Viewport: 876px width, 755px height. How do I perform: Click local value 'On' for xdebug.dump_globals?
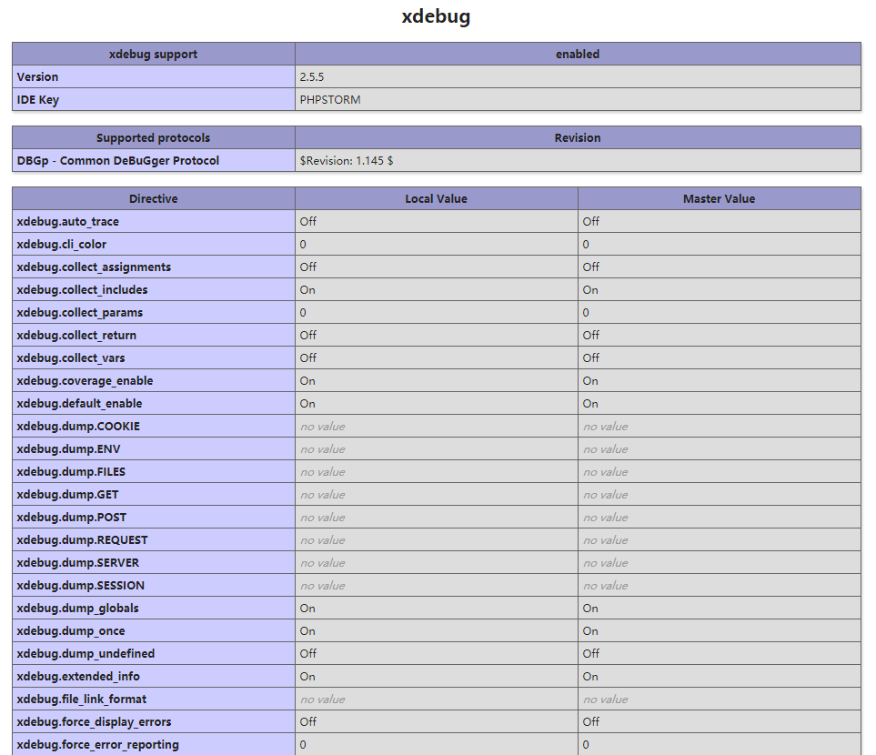pyautogui.click(x=307, y=609)
